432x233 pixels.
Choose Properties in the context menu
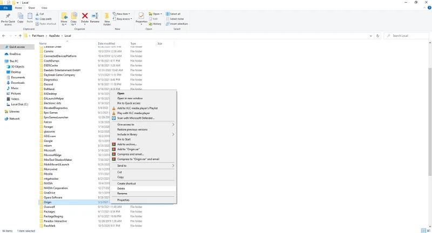(x=143, y=200)
